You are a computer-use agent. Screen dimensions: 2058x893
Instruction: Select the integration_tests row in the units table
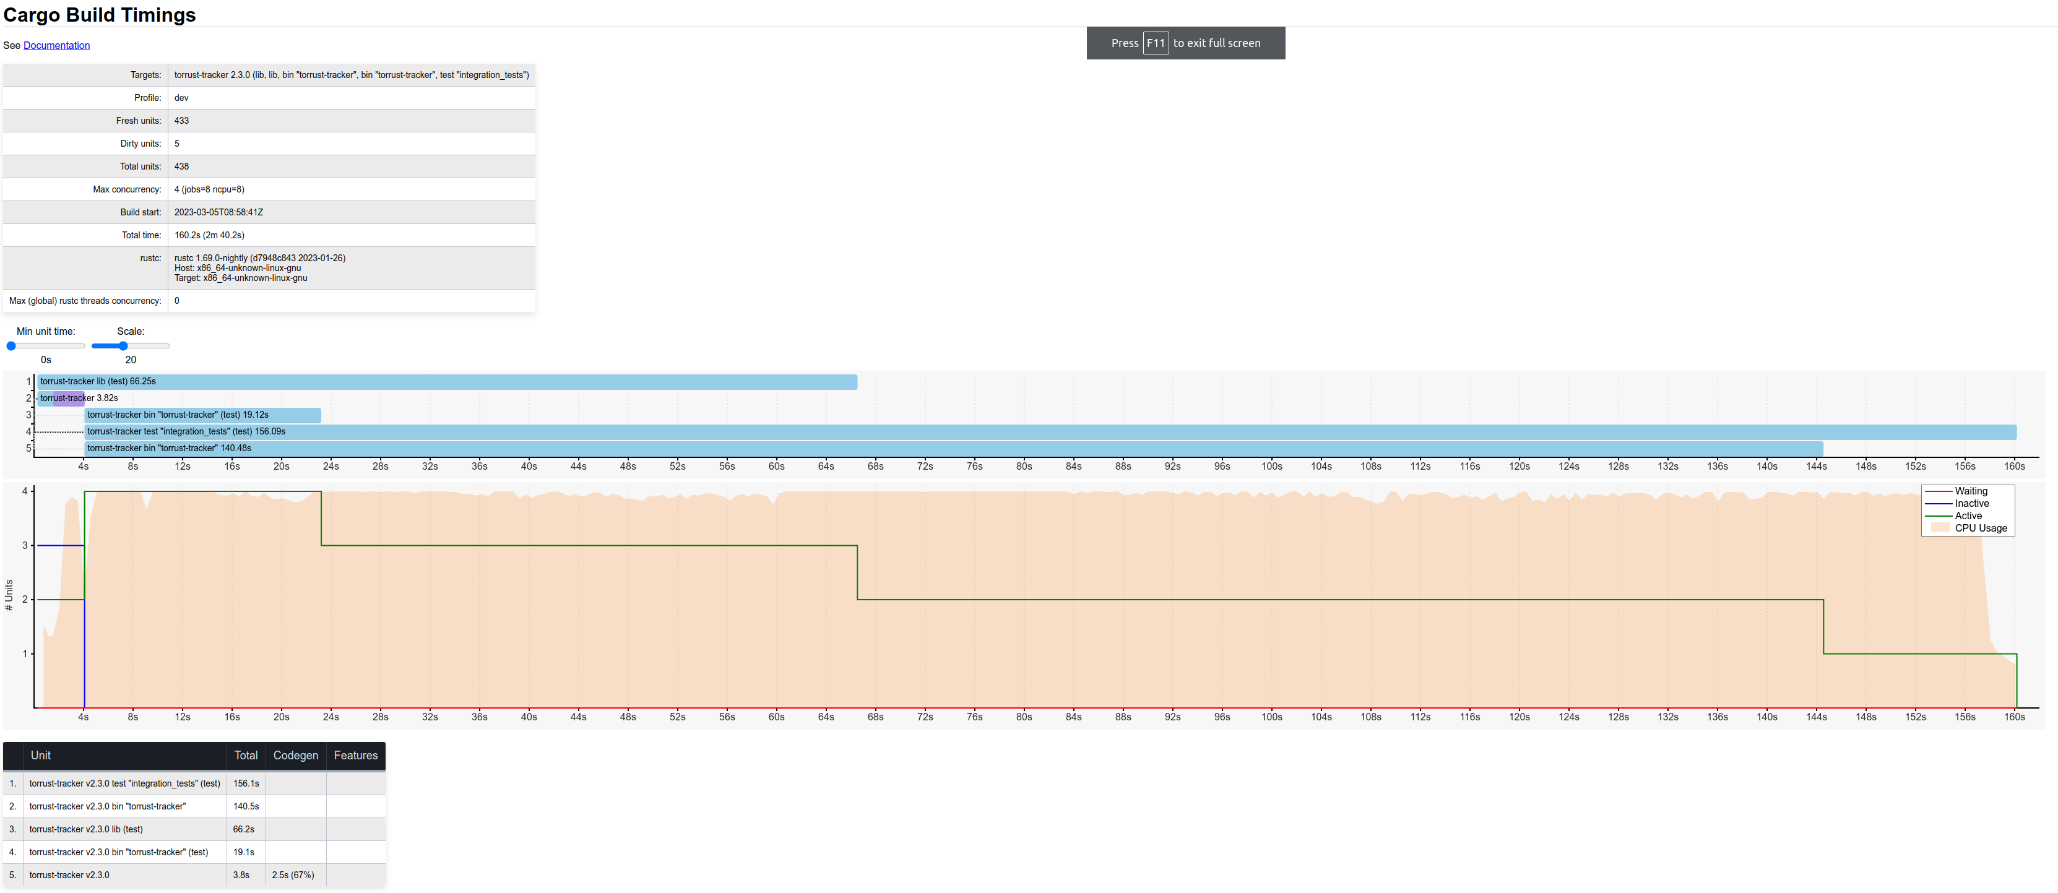tap(124, 783)
